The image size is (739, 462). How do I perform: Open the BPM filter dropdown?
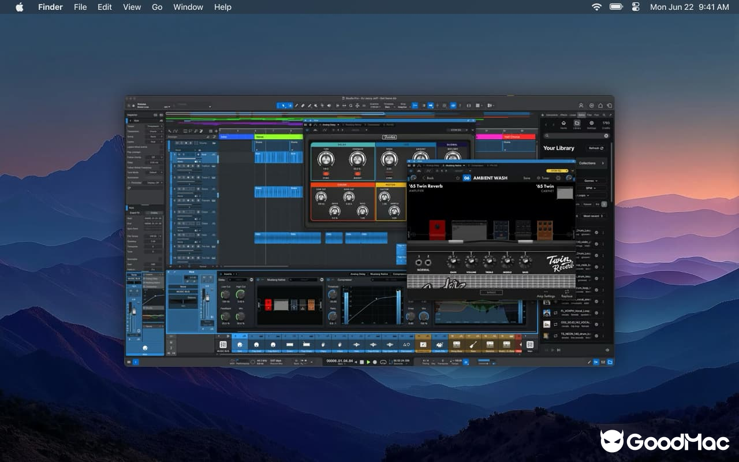tap(591, 188)
